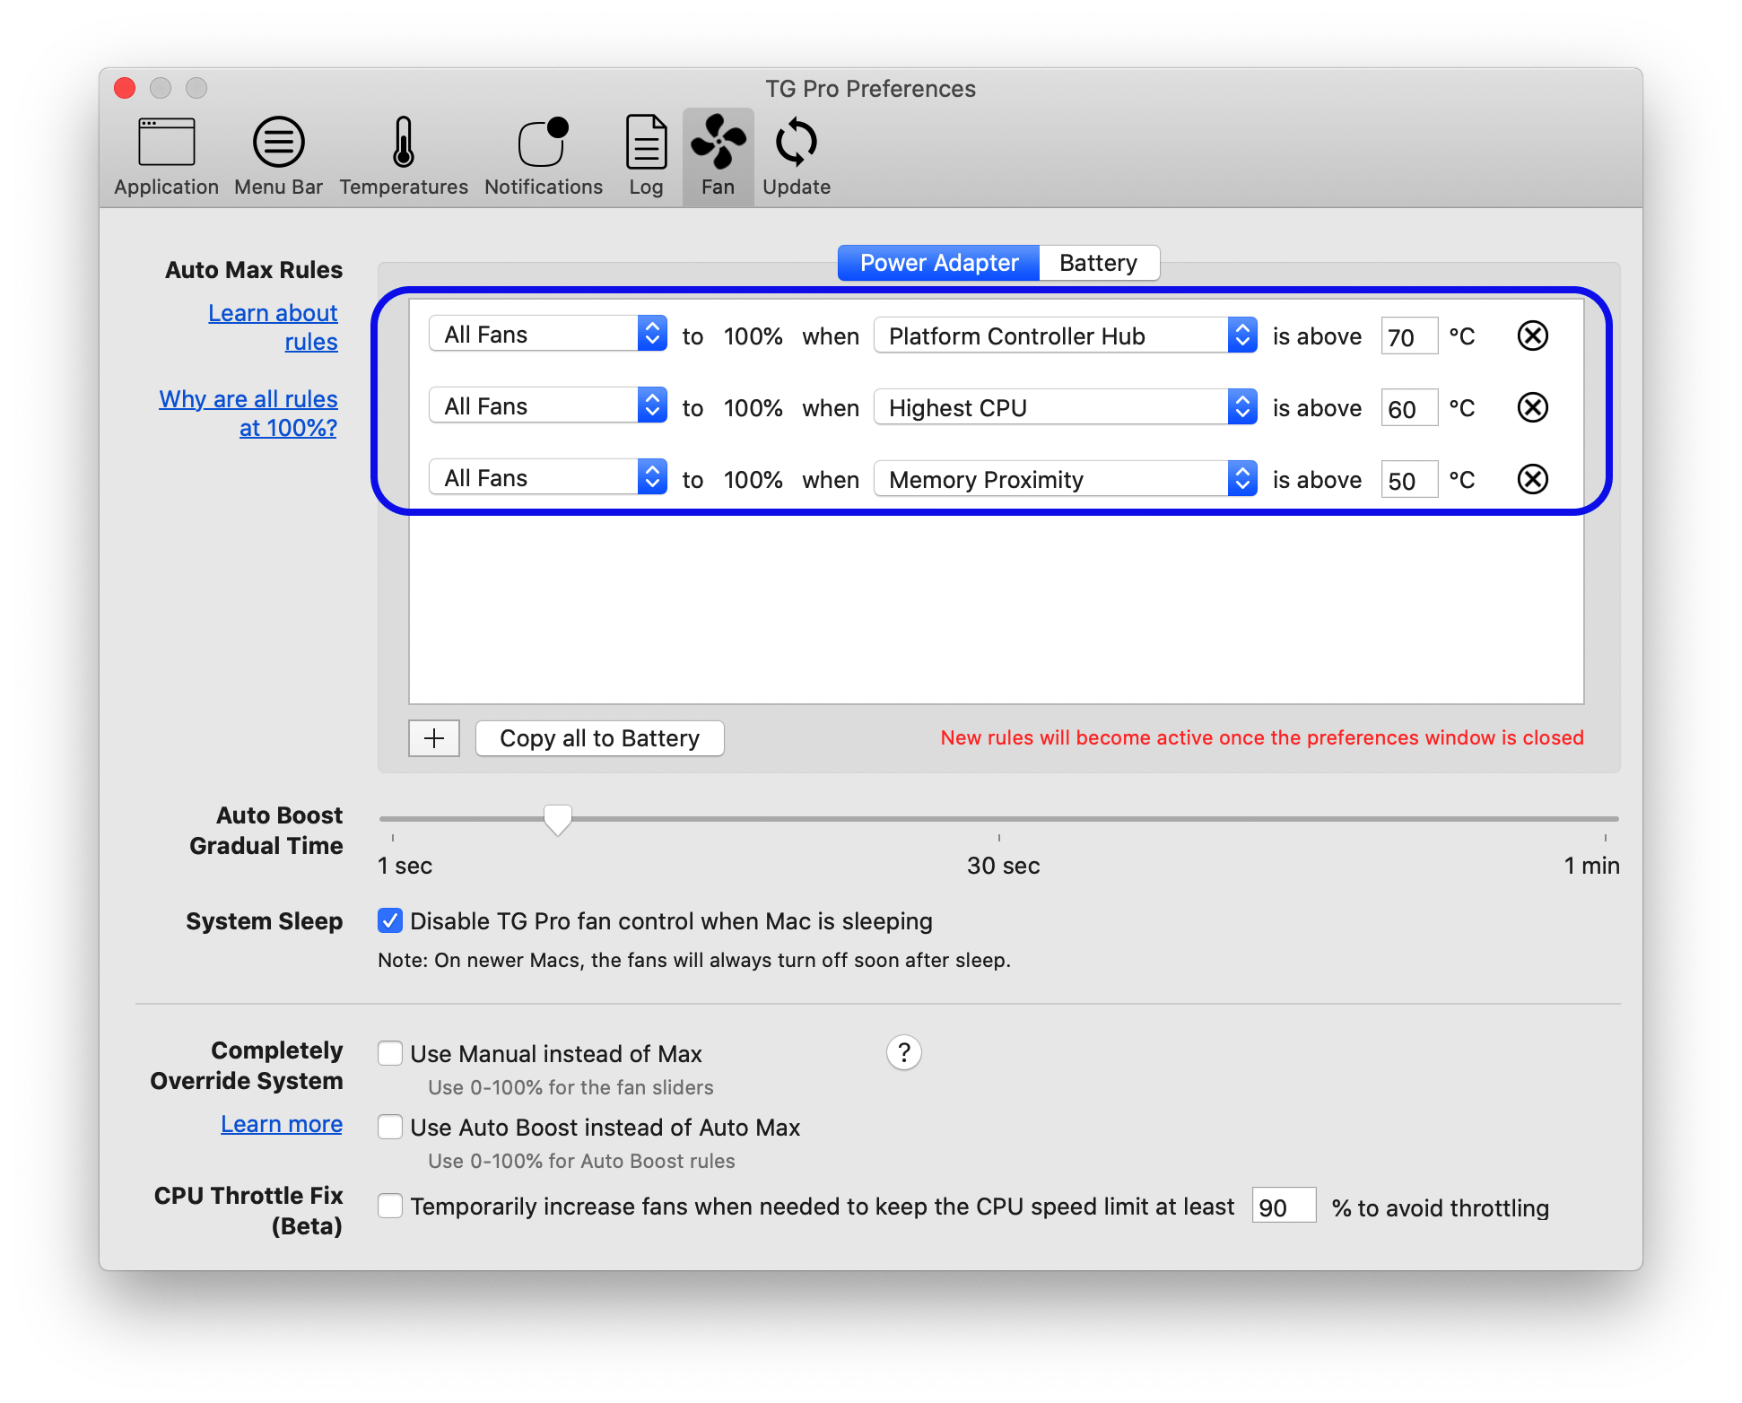Open the Menu Bar preferences pane
1742x1403 pixels.
[278, 157]
